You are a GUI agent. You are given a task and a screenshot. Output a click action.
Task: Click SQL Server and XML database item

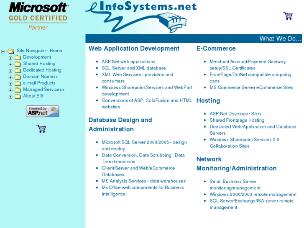click(x=134, y=68)
